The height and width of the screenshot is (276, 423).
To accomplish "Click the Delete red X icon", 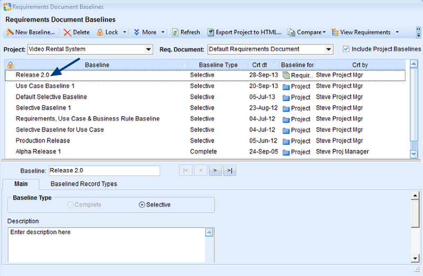I will click(x=67, y=32).
